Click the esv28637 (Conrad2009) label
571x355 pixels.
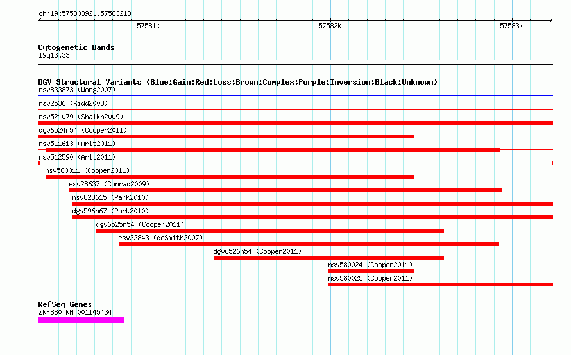click(x=109, y=184)
